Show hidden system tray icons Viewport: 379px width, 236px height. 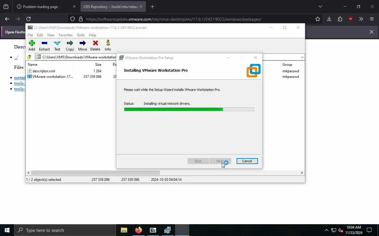pos(326,230)
